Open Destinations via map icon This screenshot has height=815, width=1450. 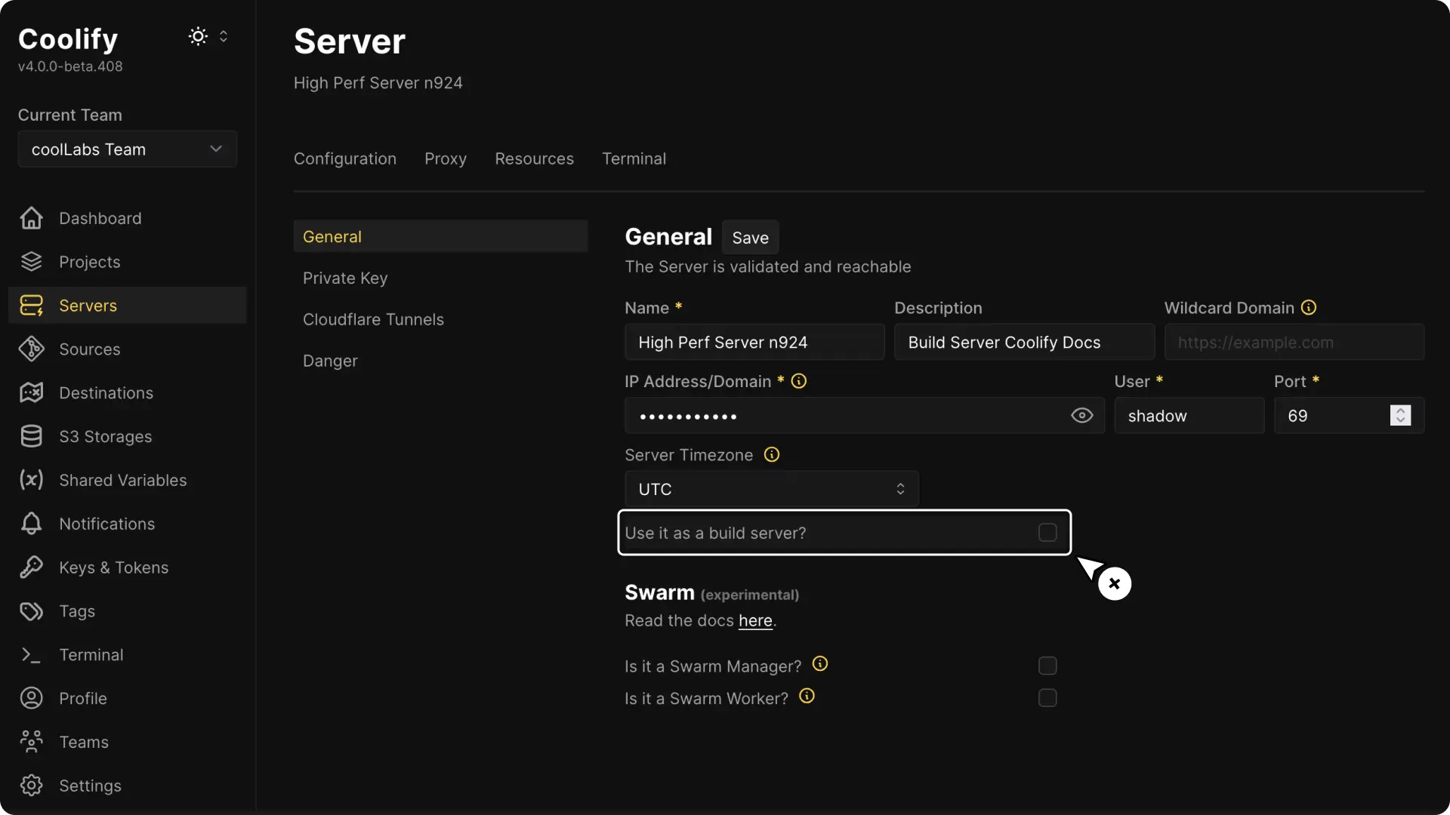pos(30,392)
